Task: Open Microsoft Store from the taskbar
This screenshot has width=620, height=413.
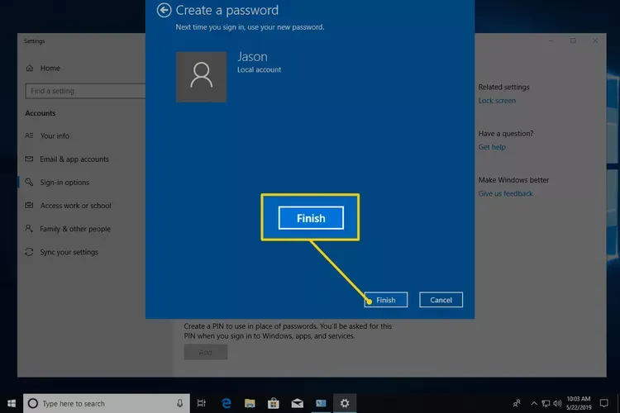Action: coord(273,403)
